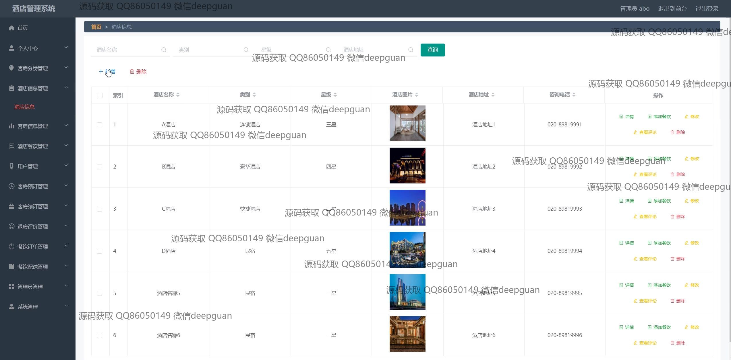This screenshot has width=731, height=360.
Task: Collapse the 酒店信息管理 sidebar section
Action: pos(66,88)
